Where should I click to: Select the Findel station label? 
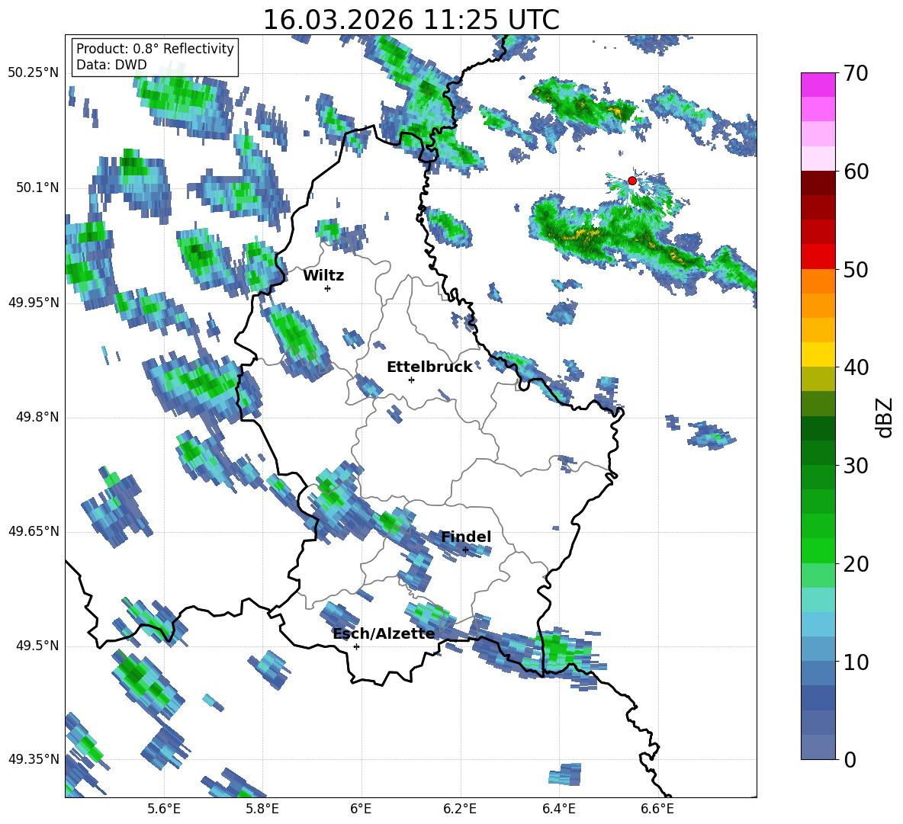point(466,537)
